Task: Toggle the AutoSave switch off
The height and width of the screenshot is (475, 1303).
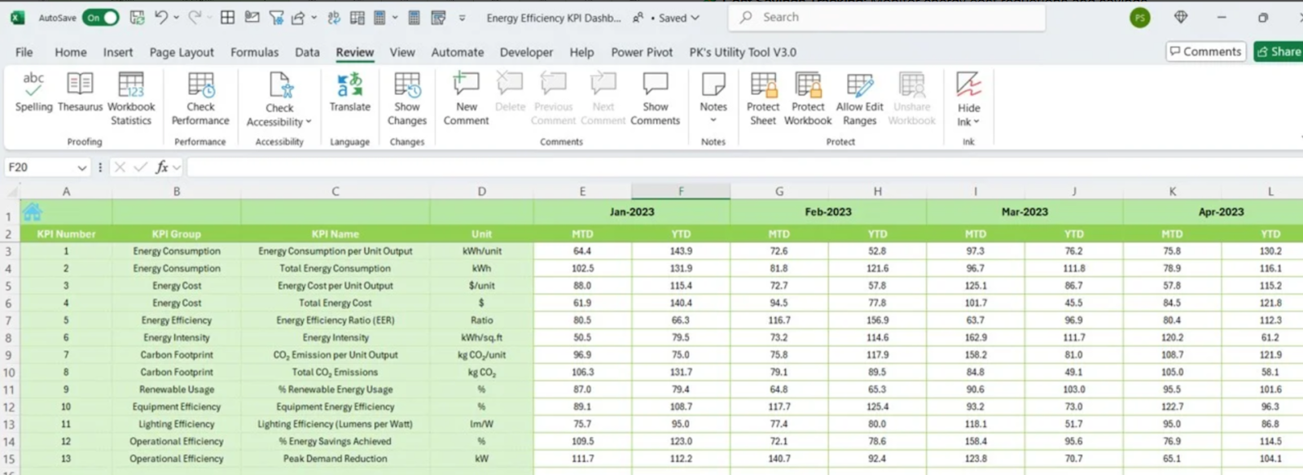Action: tap(101, 17)
